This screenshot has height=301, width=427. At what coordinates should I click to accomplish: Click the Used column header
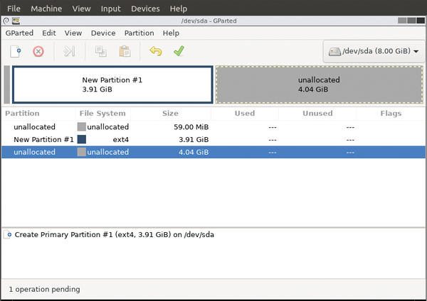pos(245,114)
